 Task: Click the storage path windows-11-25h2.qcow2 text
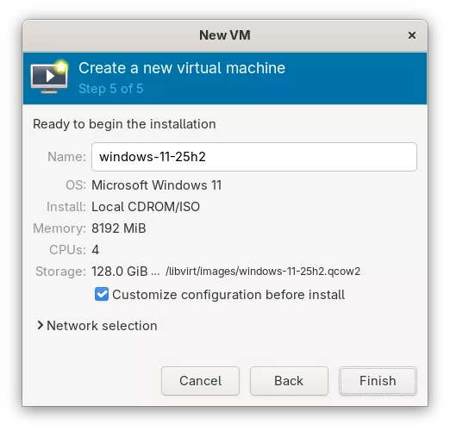click(263, 272)
